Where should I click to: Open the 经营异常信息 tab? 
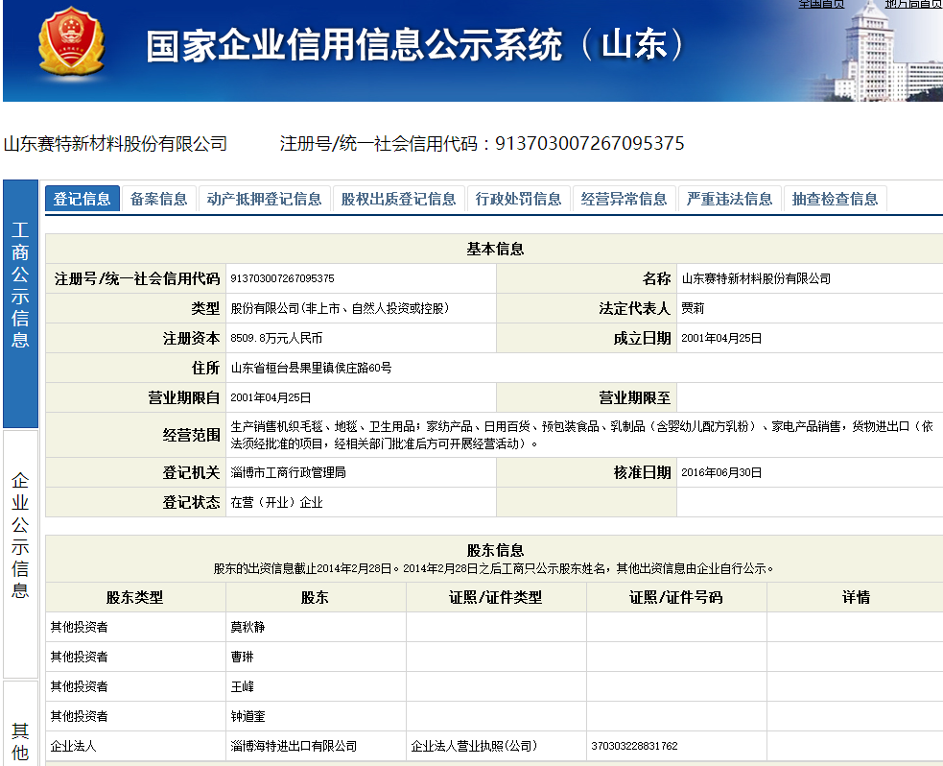click(x=625, y=199)
